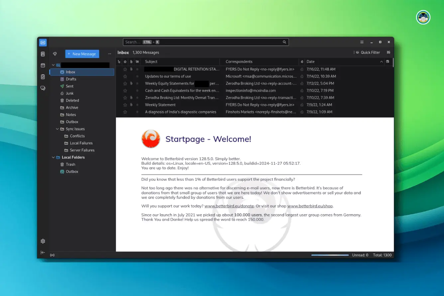Image resolution: width=444 pixels, height=296 pixels.
Task: Collapse the spaces toolbar with the arrow icon
Action: point(43,252)
